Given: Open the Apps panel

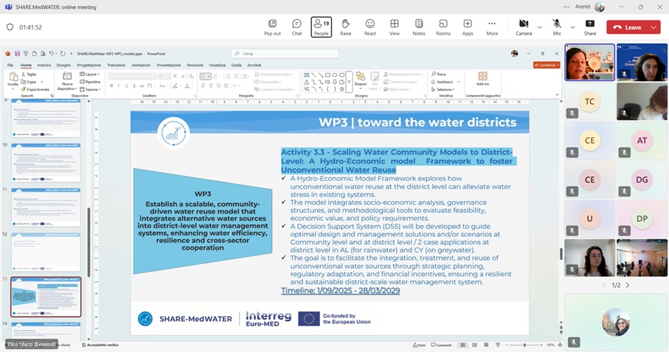Looking at the screenshot, I should click(x=468, y=27).
